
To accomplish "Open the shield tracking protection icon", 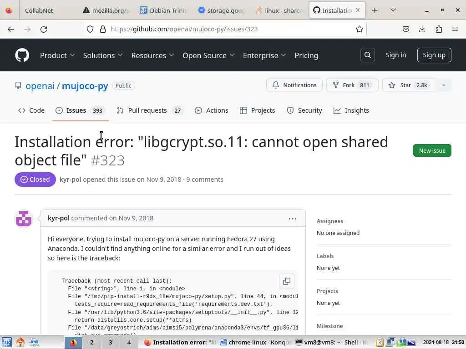I will [90, 29].
